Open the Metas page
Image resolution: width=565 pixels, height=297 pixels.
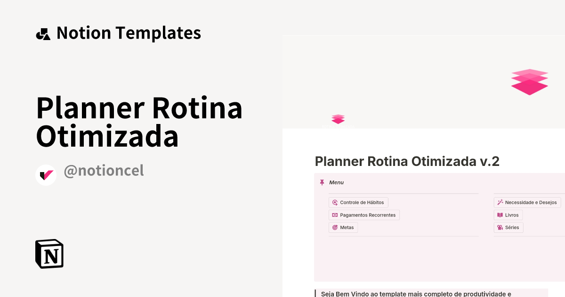pos(343,227)
